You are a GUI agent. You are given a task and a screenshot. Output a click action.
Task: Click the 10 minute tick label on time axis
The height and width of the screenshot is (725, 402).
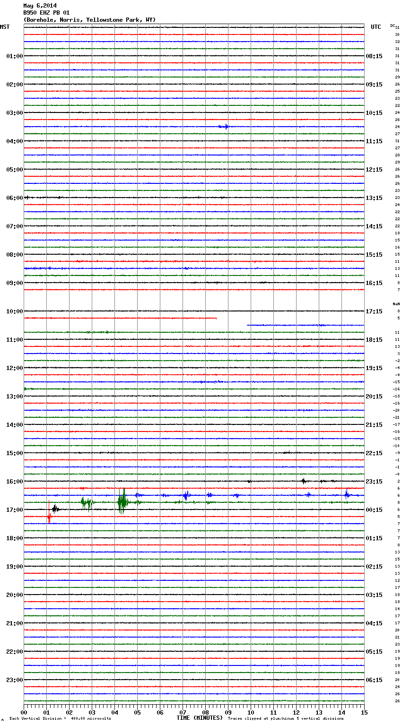pyautogui.click(x=251, y=712)
